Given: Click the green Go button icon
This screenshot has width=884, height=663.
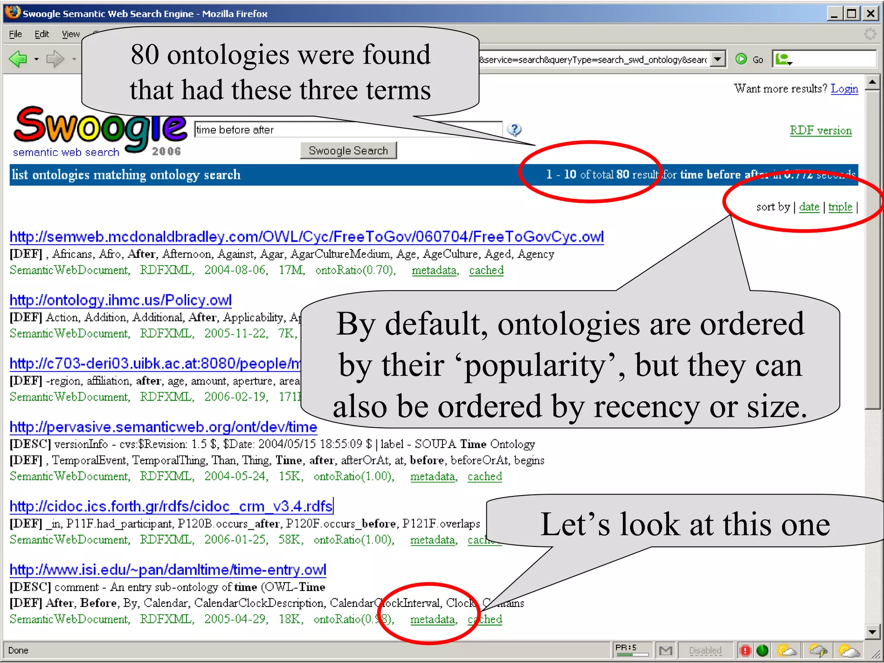Looking at the screenshot, I should coord(741,59).
